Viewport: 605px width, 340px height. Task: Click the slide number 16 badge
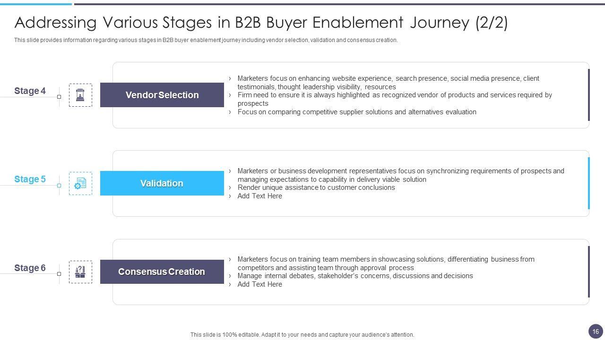click(x=596, y=331)
